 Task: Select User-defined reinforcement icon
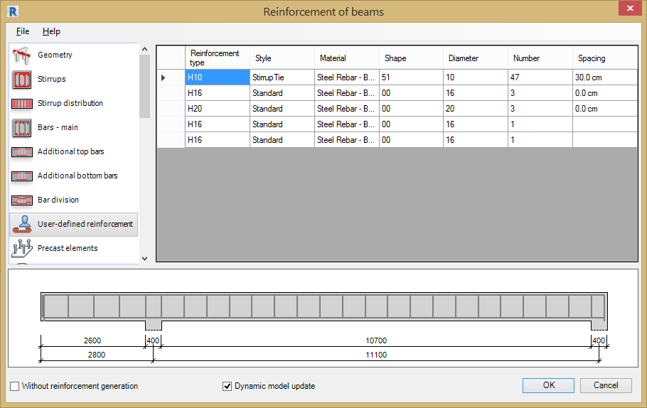click(x=23, y=224)
